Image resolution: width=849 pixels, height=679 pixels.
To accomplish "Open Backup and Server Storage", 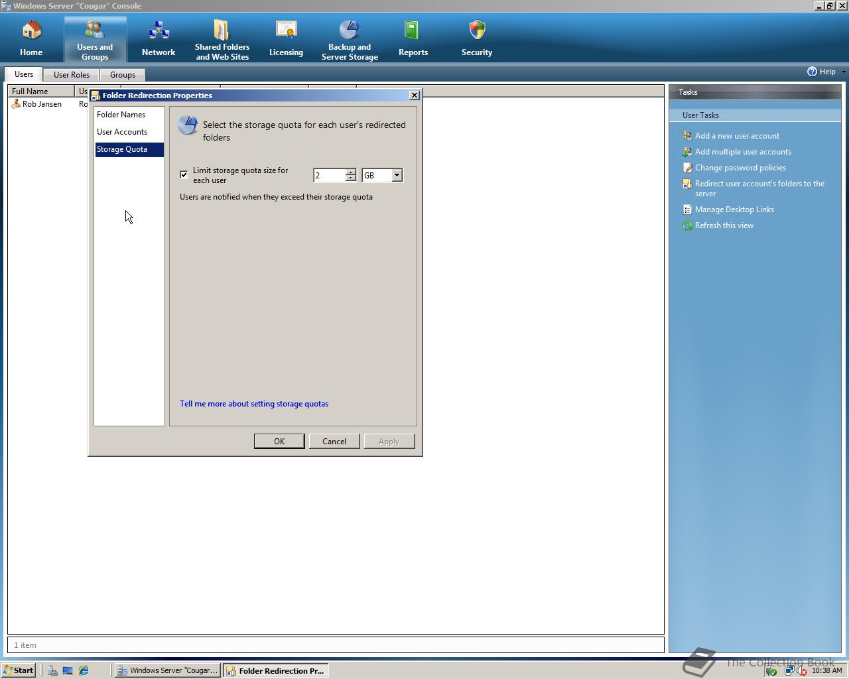I will pyautogui.click(x=350, y=39).
